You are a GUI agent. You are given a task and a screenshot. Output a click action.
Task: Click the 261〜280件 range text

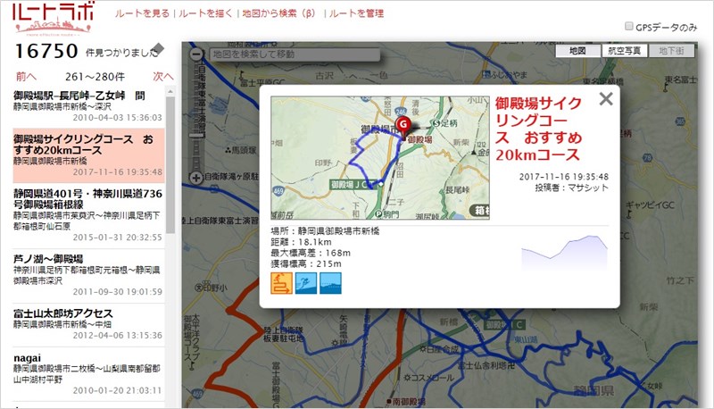95,77
